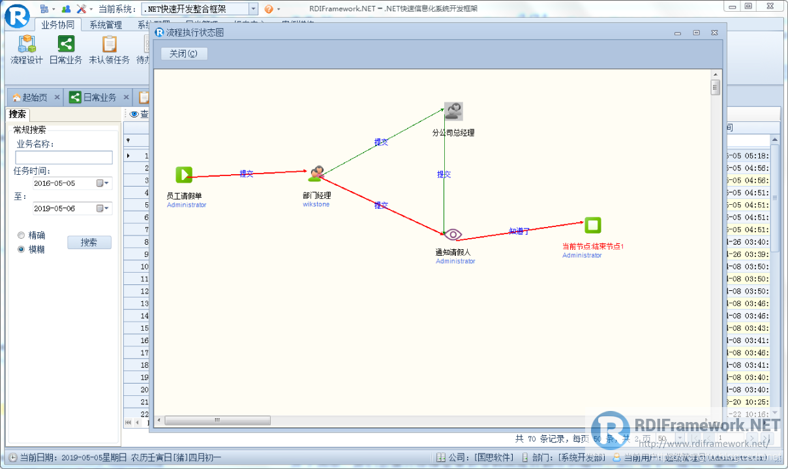788x469 pixels.
Task: Select the 模糊 search radio button
Action: (22, 249)
